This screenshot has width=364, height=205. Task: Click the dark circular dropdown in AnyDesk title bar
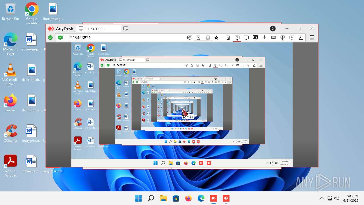pos(273,28)
